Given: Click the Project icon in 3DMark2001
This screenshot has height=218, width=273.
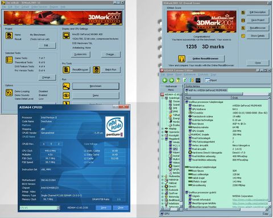Looking at the screenshot, I should 9,36.
